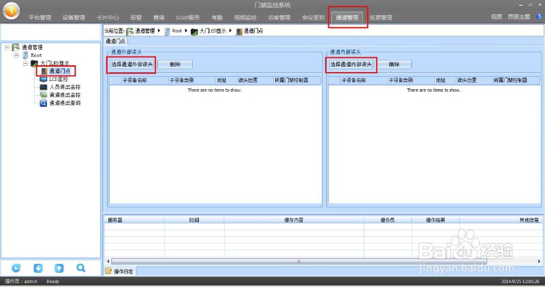Switch to the 操作日志 bottom tab

pyautogui.click(x=121, y=271)
